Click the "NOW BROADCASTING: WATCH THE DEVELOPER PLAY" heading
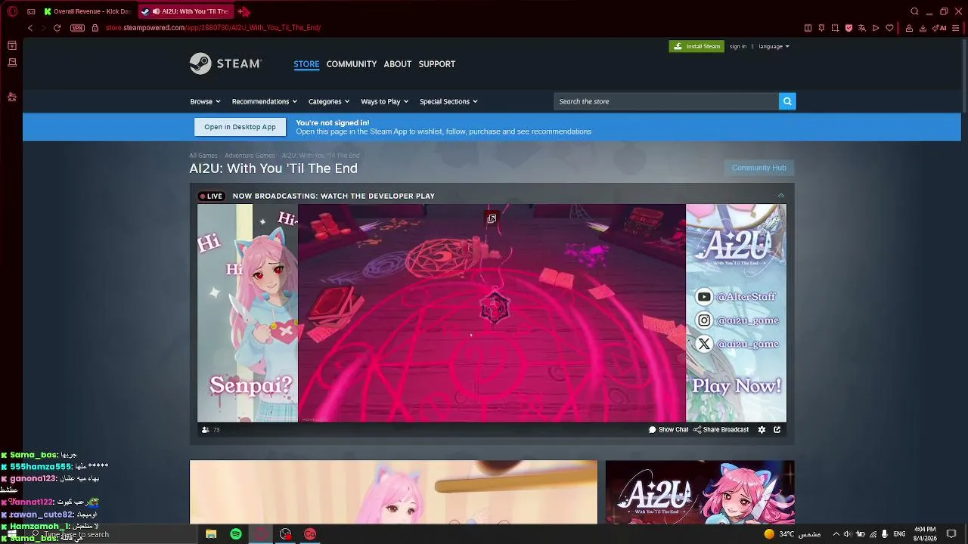The height and width of the screenshot is (544, 968). point(334,196)
